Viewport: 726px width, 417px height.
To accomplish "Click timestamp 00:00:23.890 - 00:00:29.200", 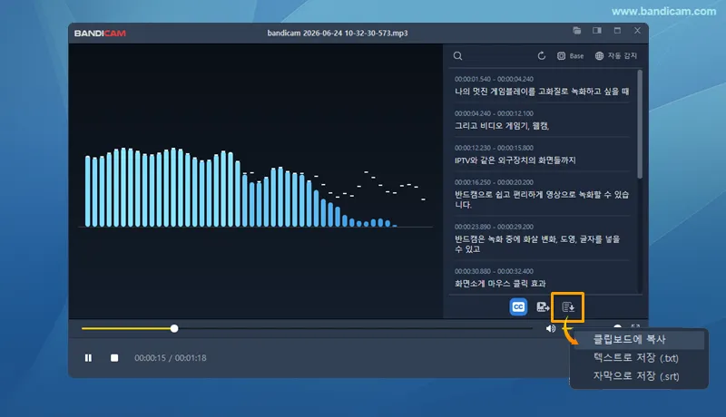I will pos(494,227).
